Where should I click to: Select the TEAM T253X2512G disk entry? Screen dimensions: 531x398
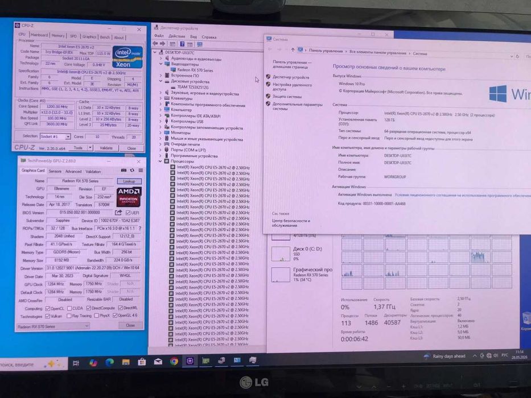click(193, 88)
